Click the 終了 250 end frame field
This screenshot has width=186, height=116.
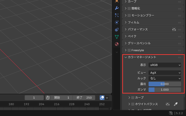(x=84, y=98)
